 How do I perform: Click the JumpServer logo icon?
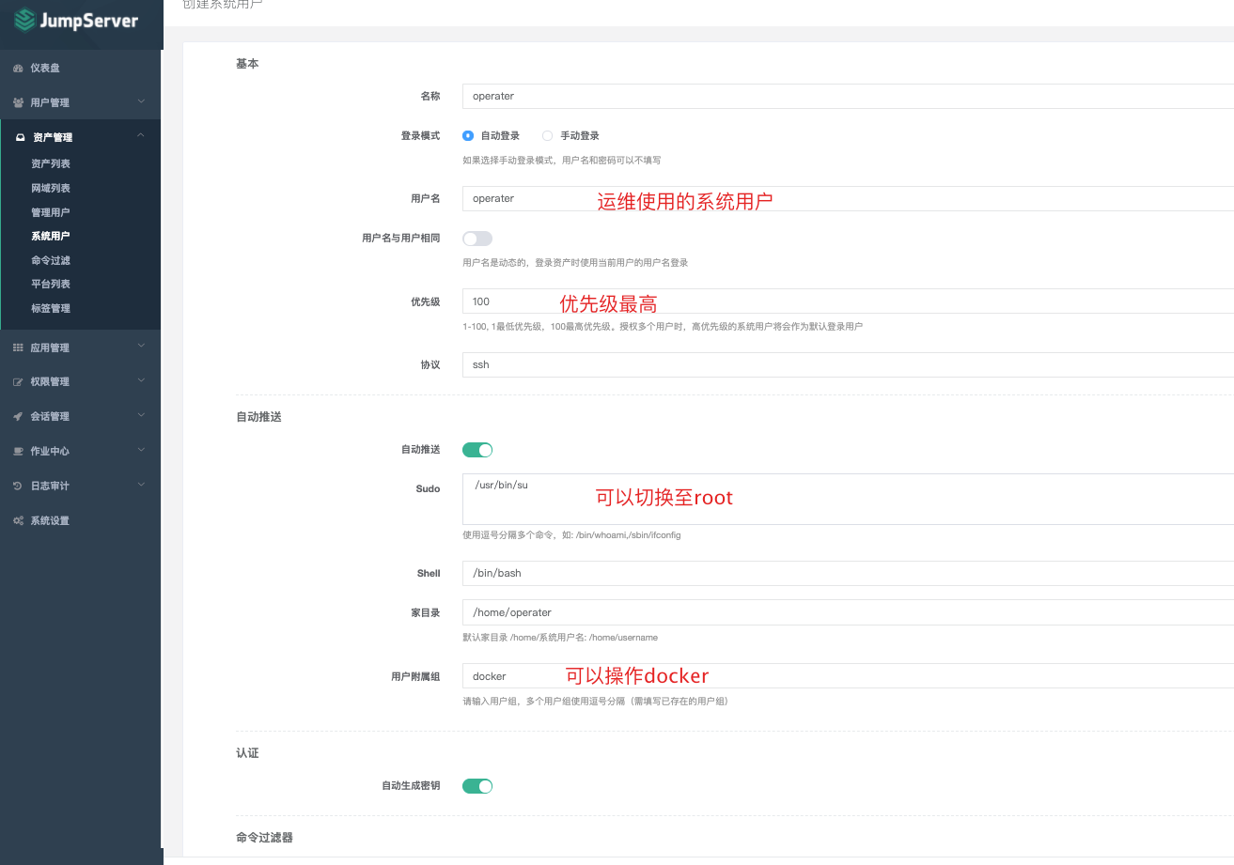coord(24,20)
